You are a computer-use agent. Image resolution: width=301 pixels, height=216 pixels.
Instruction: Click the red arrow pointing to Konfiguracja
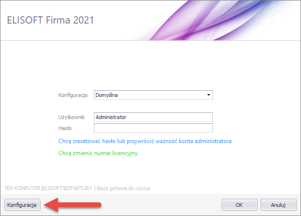73,205
